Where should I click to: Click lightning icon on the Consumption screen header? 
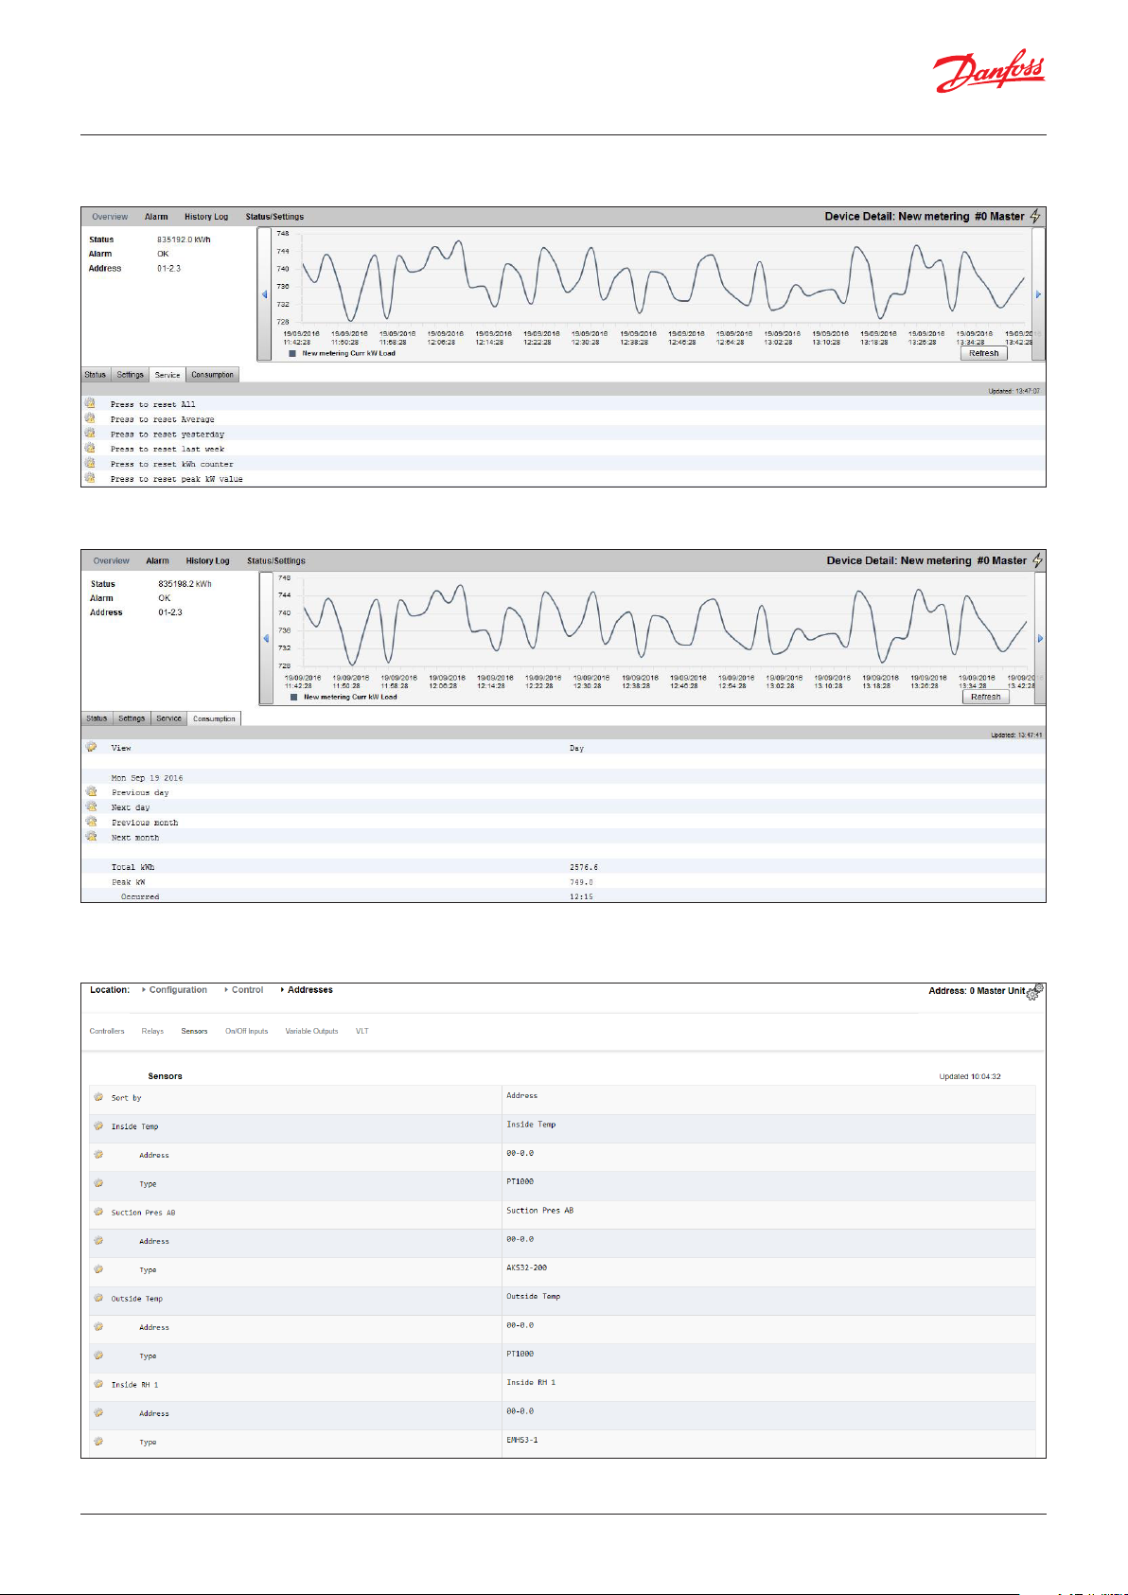(x=1037, y=560)
